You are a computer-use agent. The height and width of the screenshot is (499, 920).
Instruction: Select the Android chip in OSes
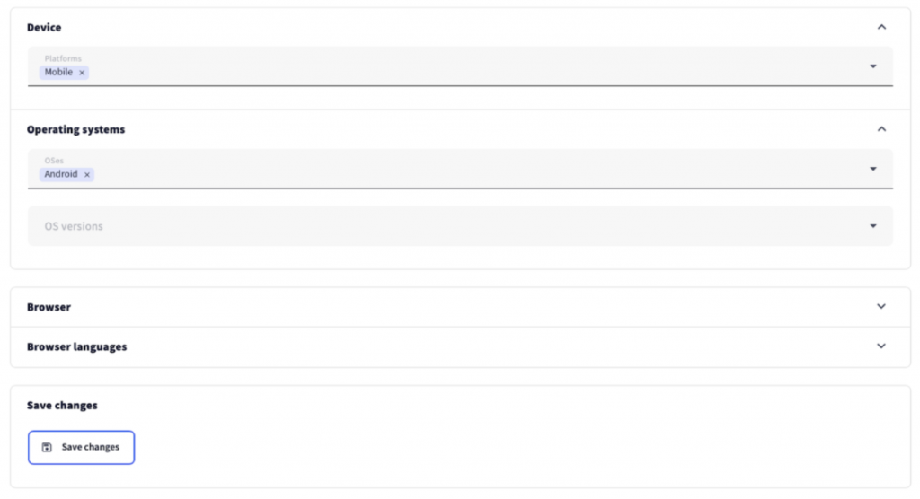[61, 175]
